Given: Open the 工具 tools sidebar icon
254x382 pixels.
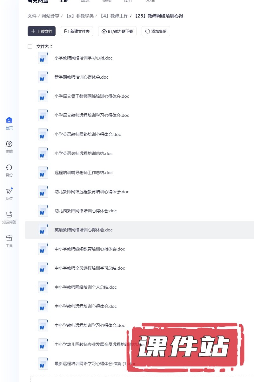Looking at the screenshot, I should point(9,238).
